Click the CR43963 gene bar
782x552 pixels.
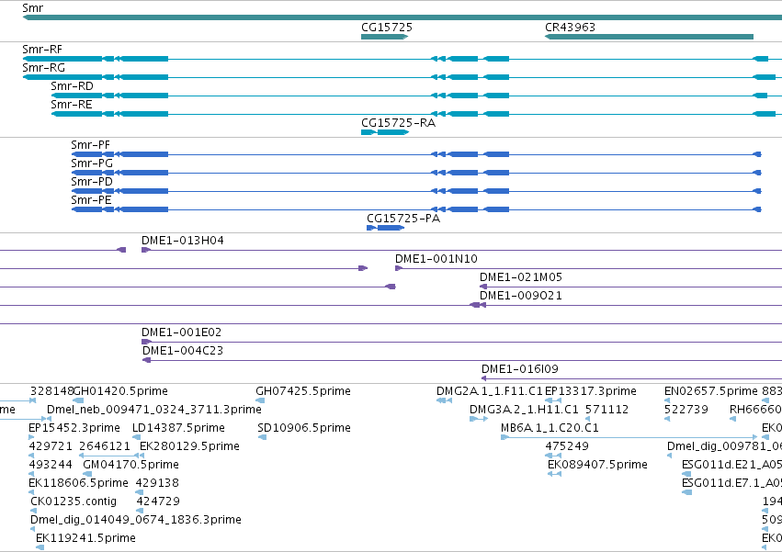[649, 37]
